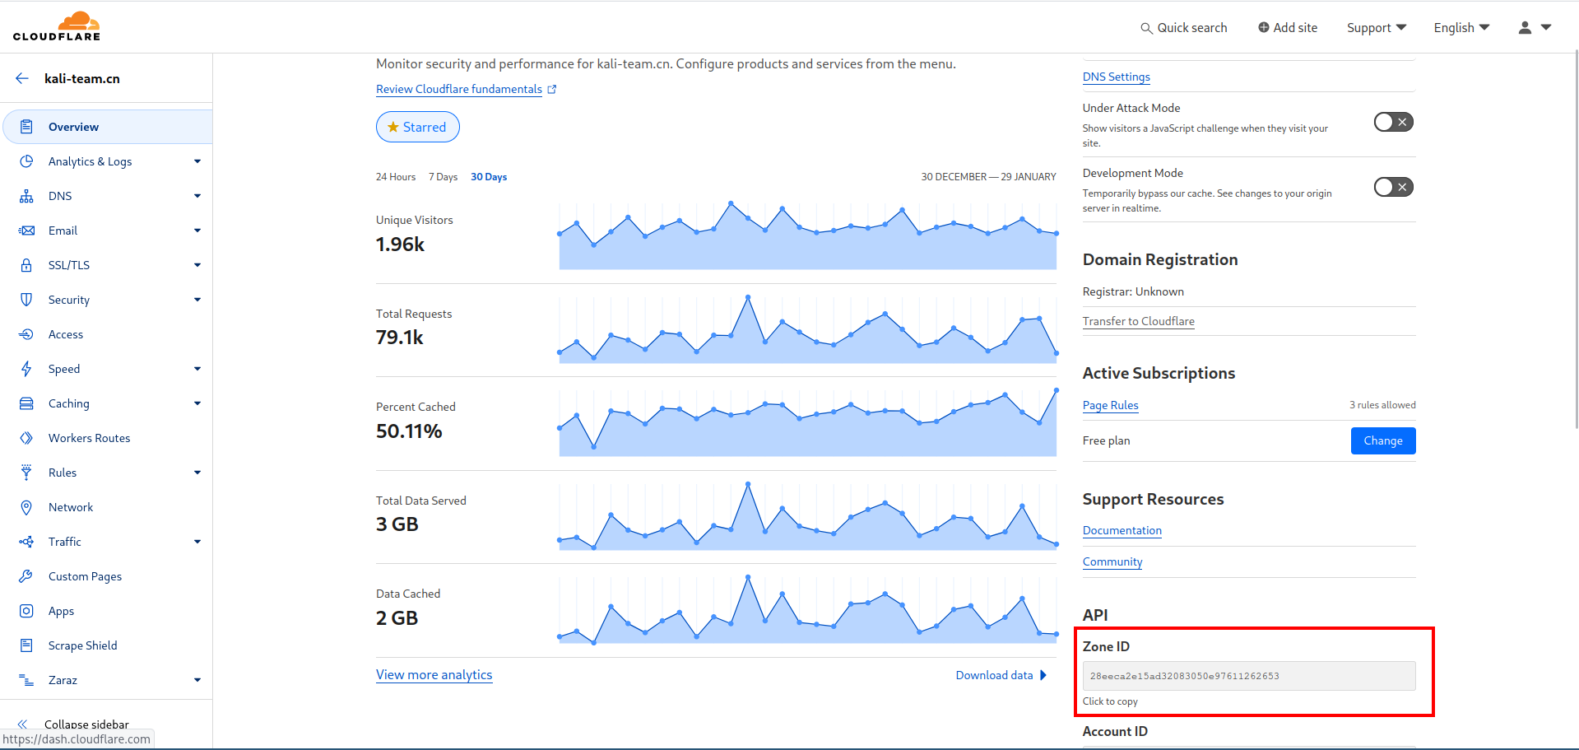This screenshot has height=750, width=1579.
Task: Open the DNS Settings link
Action: (x=1117, y=77)
